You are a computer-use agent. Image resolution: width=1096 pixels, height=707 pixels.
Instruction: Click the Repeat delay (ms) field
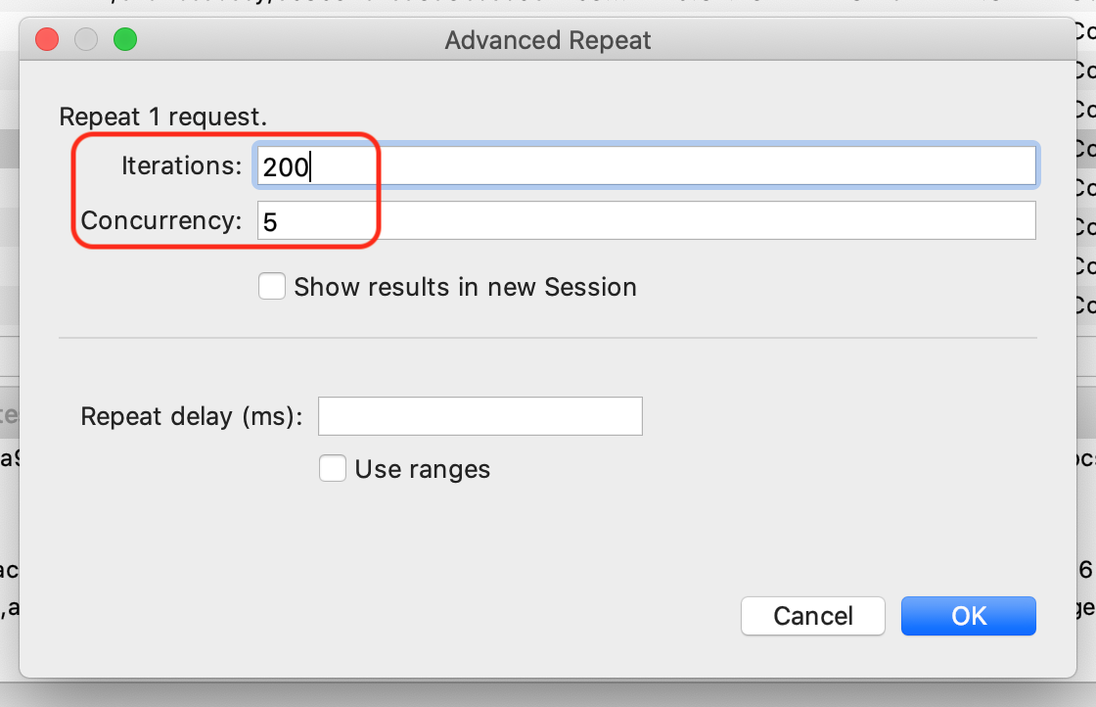479,416
